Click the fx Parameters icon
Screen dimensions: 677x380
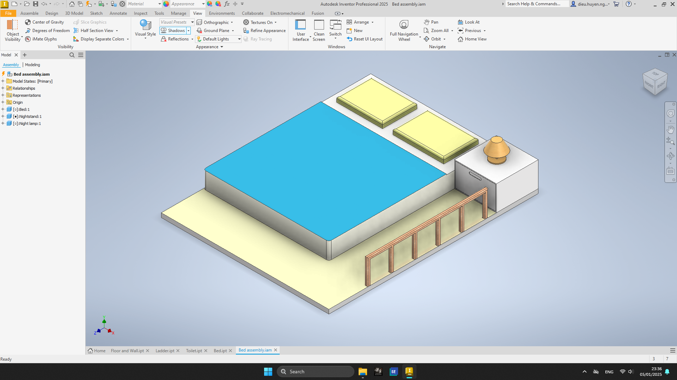227,4
